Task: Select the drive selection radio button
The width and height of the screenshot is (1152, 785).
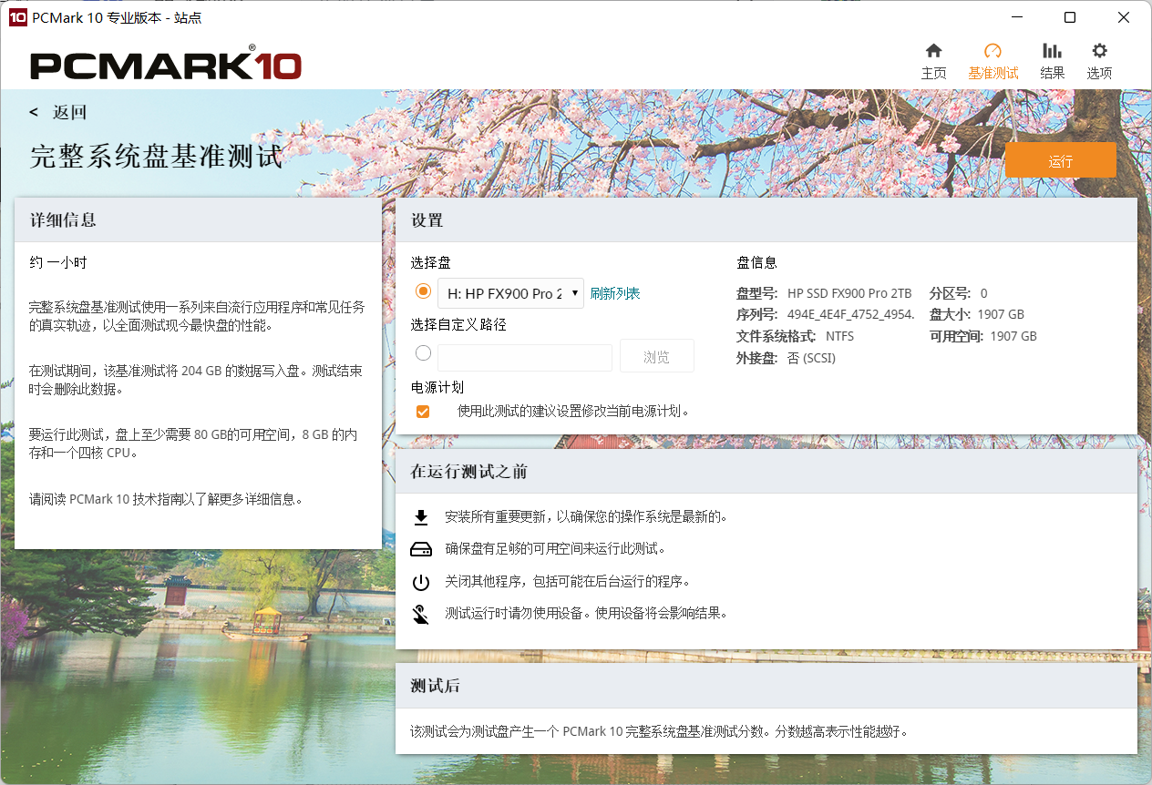Action: 423,291
